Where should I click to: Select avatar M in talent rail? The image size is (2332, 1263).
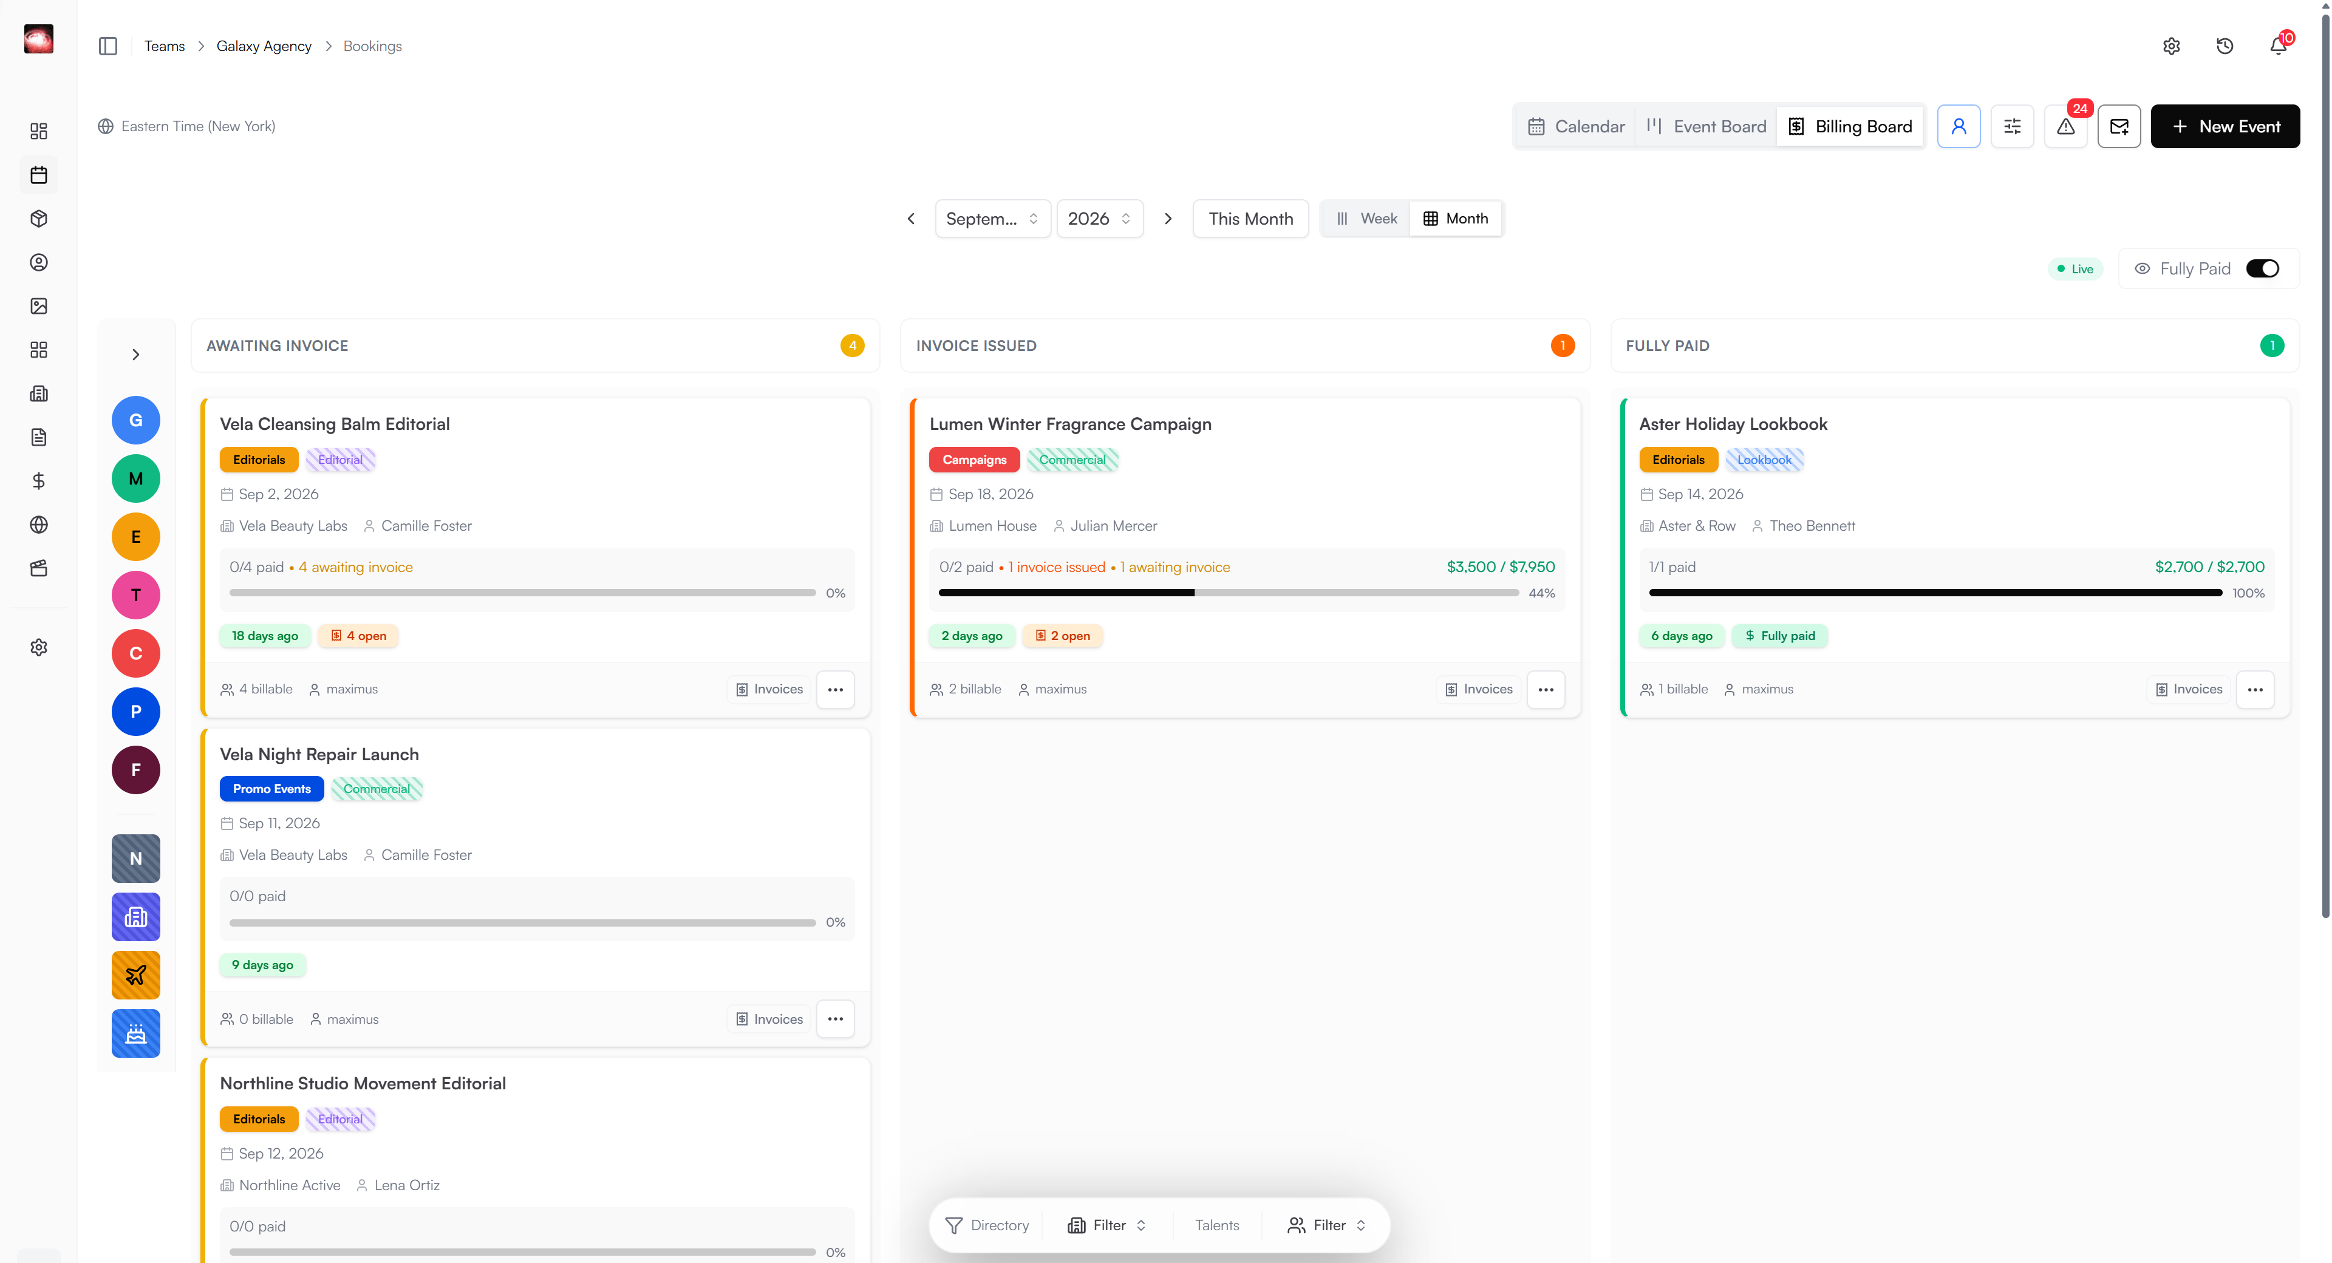(x=136, y=478)
